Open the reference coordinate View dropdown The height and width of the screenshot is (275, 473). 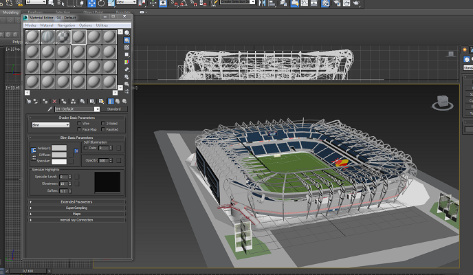point(126,2)
